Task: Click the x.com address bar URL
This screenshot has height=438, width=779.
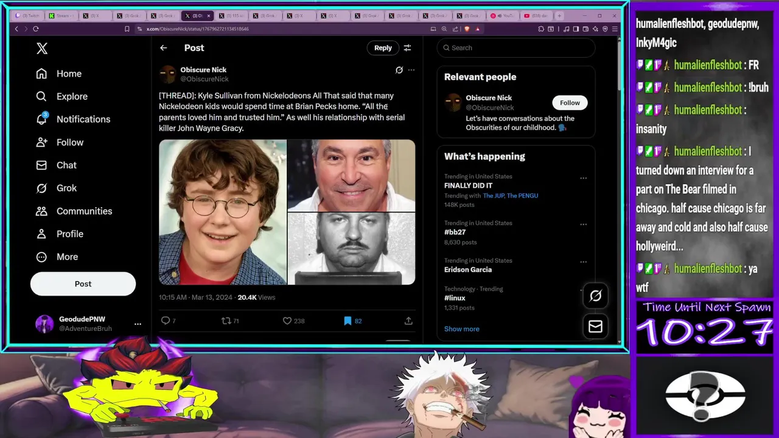Action: (197, 29)
